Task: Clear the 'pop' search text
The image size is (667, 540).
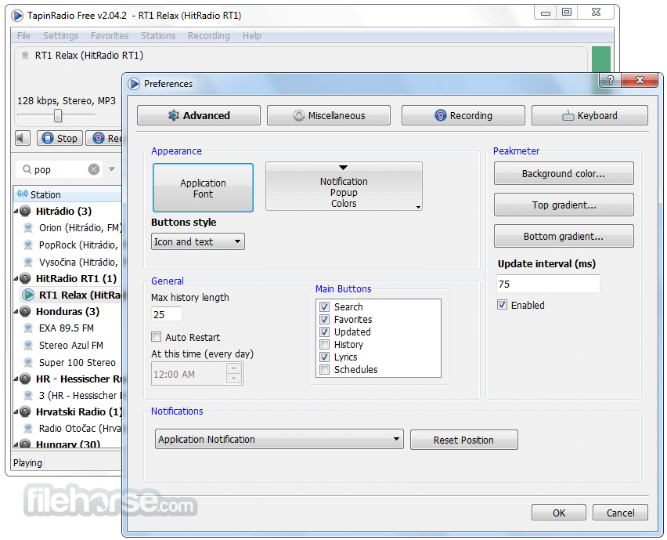Action: click(94, 169)
